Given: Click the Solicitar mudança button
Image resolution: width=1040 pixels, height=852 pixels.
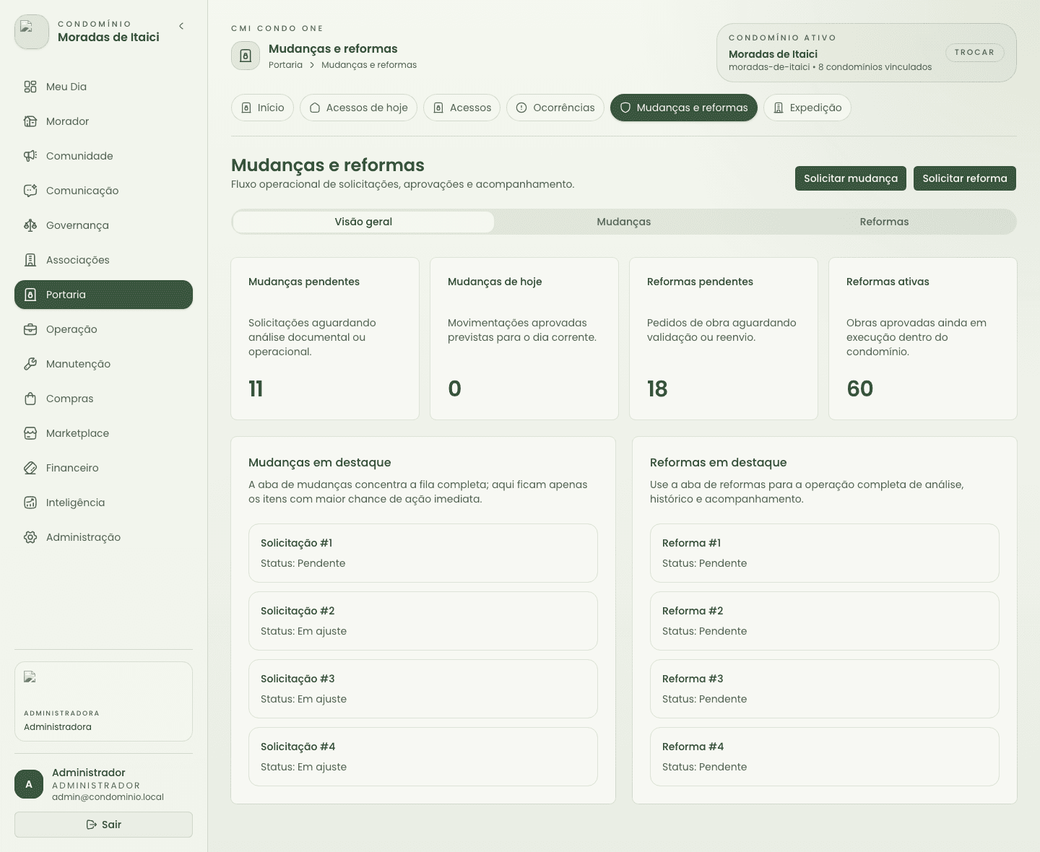Looking at the screenshot, I should pos(851,178).
